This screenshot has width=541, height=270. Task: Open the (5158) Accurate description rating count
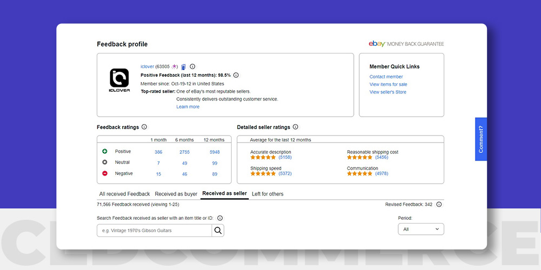[x=285, y=157]
